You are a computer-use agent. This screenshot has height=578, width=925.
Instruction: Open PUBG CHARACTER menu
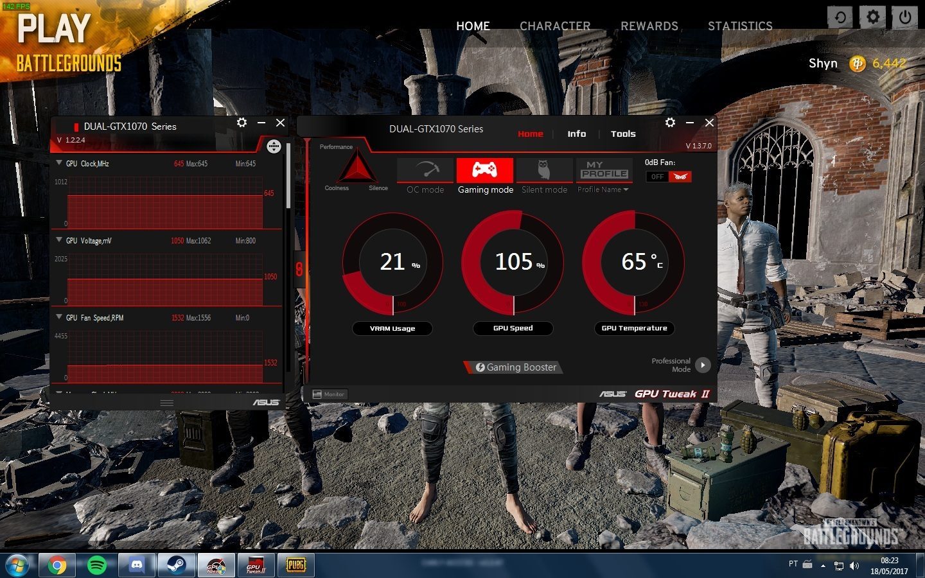point(555,26)
